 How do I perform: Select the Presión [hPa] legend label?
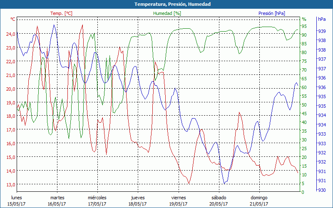(271, 13)
